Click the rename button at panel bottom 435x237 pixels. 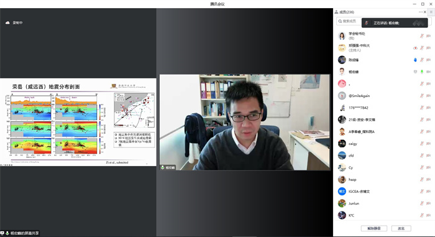[401, 228]
